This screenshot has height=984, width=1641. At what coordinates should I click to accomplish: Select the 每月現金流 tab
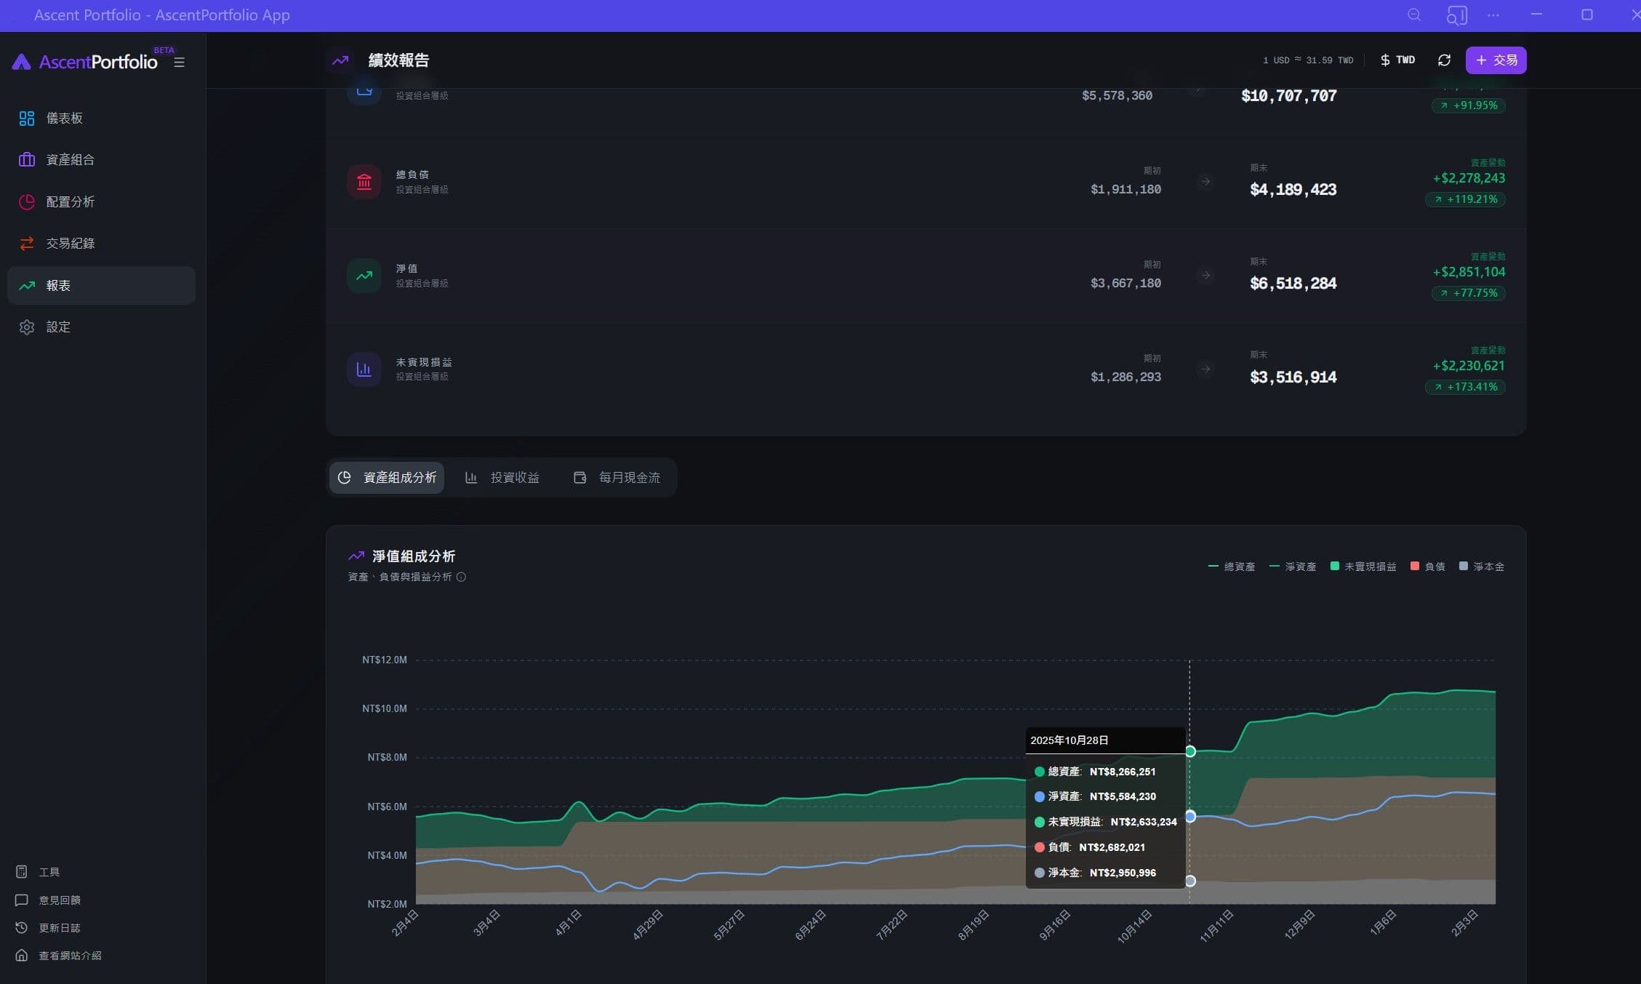617,478
